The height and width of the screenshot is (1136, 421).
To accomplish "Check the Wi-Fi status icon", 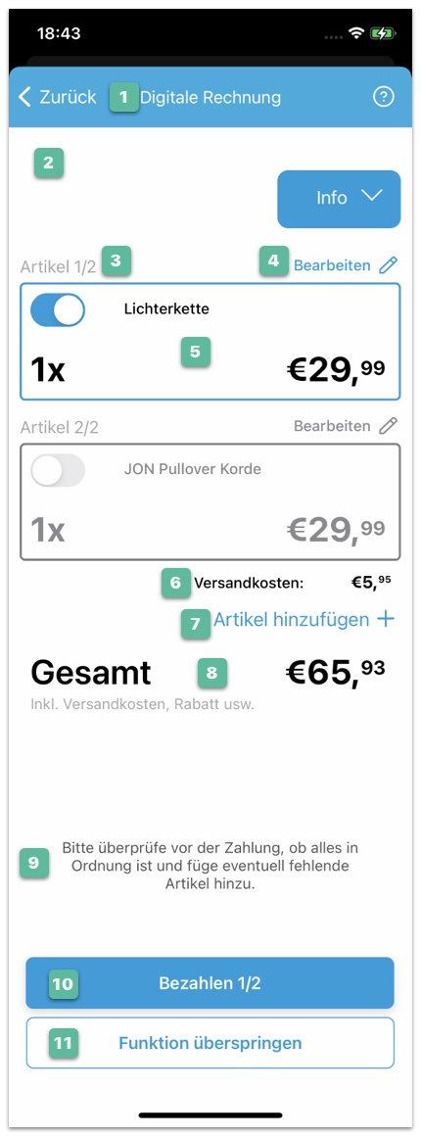I will 355,33.
